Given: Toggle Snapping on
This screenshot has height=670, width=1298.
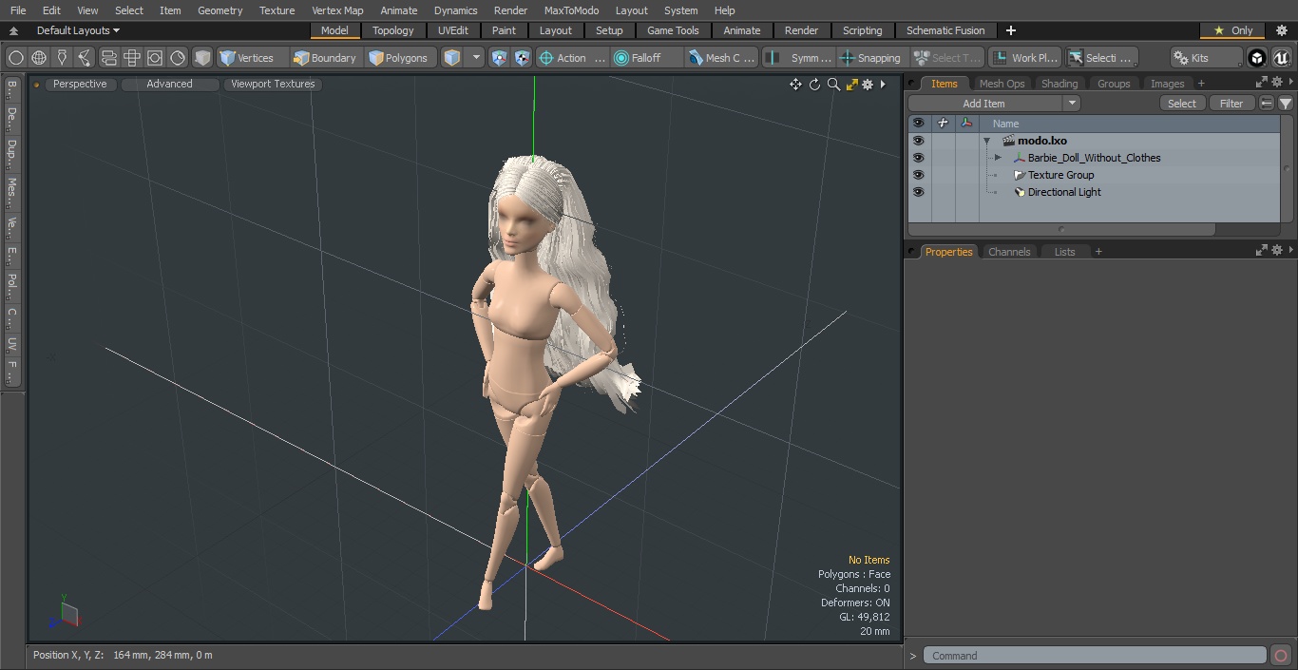Looking at the screenshot, I should pos(871,58).
